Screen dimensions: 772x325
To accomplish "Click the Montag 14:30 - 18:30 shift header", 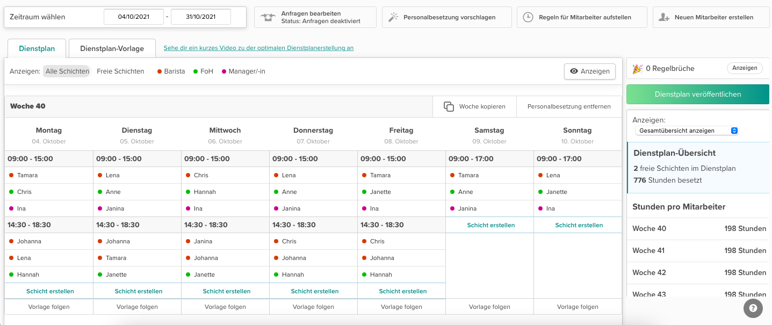I will [49, 225].
